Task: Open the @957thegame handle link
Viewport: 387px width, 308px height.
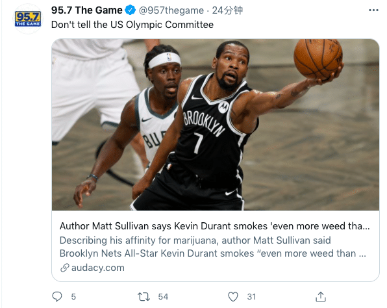Action: pos(171,10)
